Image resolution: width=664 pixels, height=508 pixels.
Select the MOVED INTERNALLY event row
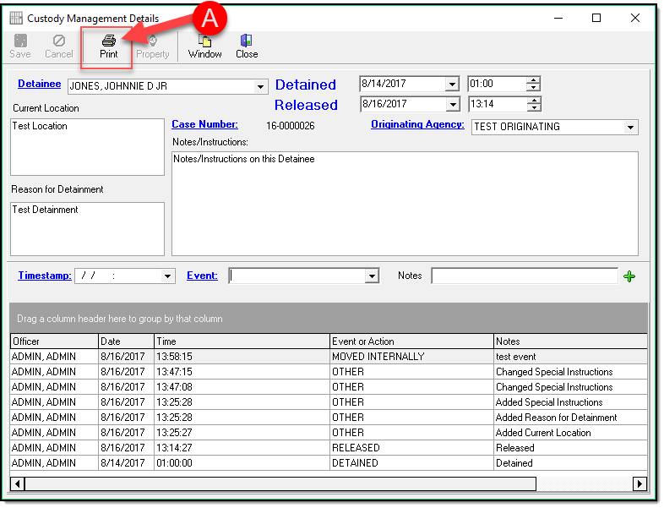point(378,357)
